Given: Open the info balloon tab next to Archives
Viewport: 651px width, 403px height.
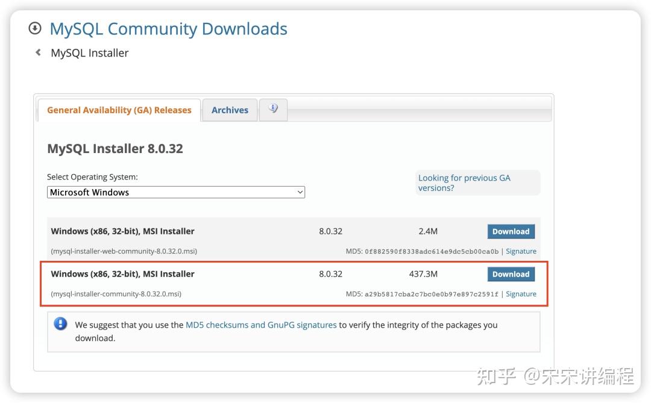Looking at the screenshot, I should click(x=273, y=109).
